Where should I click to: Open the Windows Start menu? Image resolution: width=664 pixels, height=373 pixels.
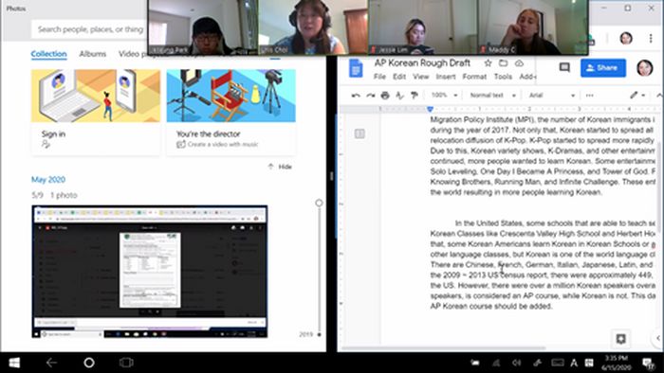tap(14, 363)
